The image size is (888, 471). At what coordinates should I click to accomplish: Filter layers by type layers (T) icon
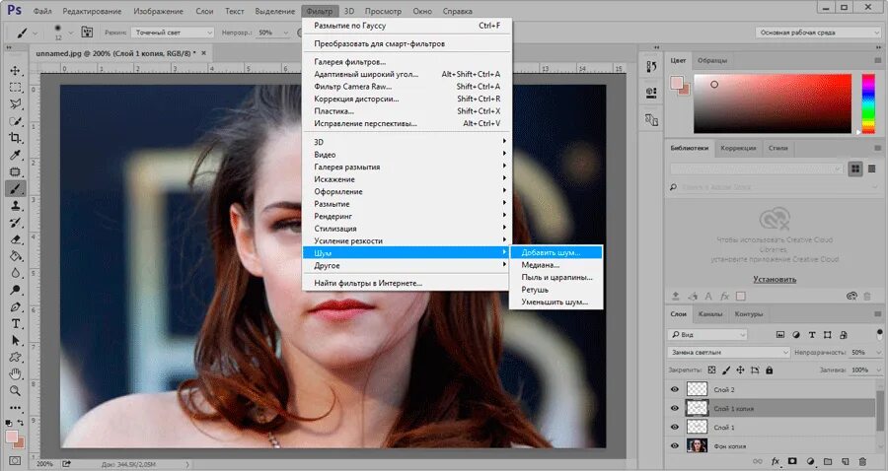[x=812, y=335]
